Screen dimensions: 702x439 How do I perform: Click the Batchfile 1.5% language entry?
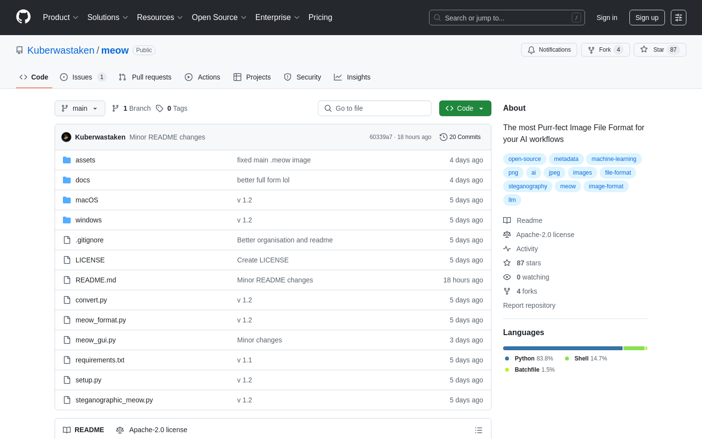pyautogui.click(x=530, y=370)
